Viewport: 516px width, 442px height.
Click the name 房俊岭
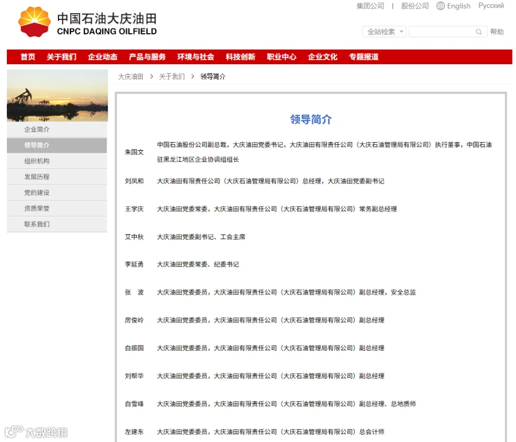coord(134,320)
